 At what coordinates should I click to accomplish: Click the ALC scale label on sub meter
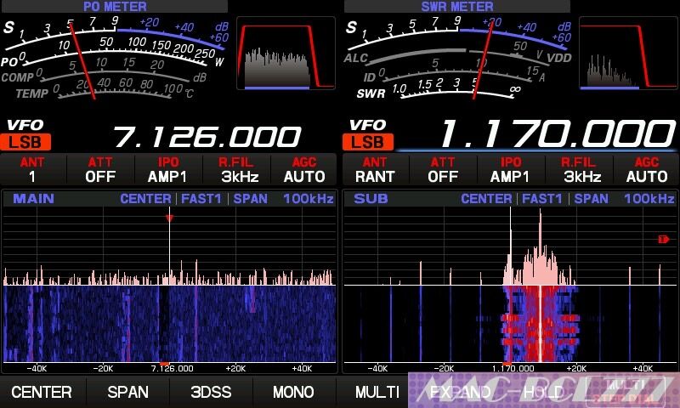tap(356, 58)
